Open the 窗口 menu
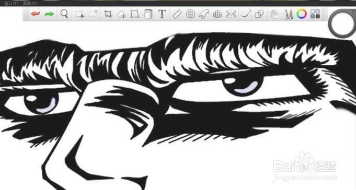 coord(12,4)
